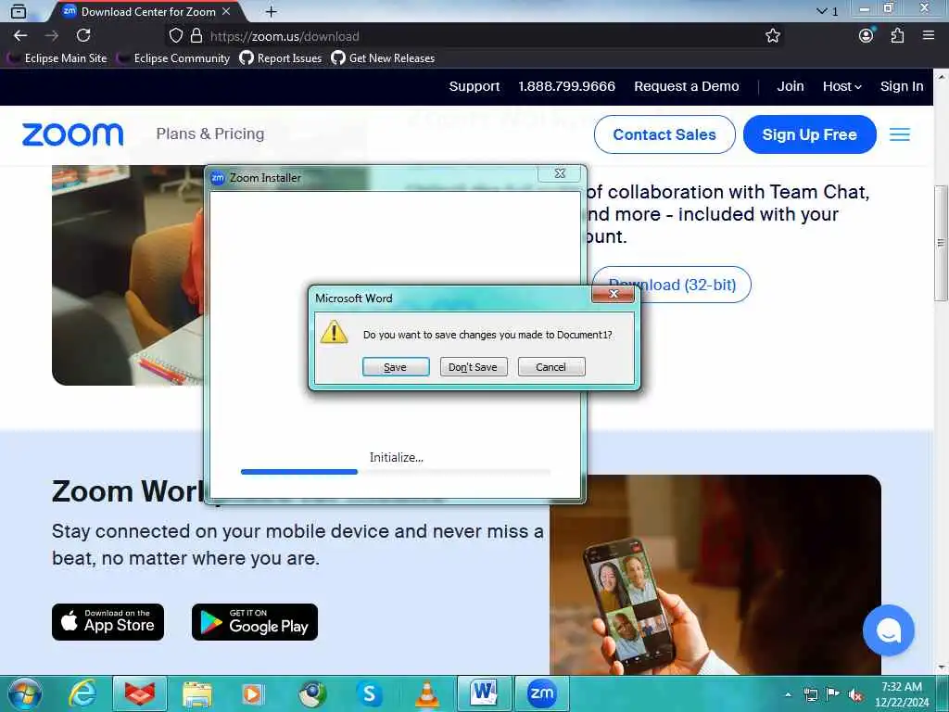
Task: Open the file explorer taskbar icon
Action: (197, 693)
